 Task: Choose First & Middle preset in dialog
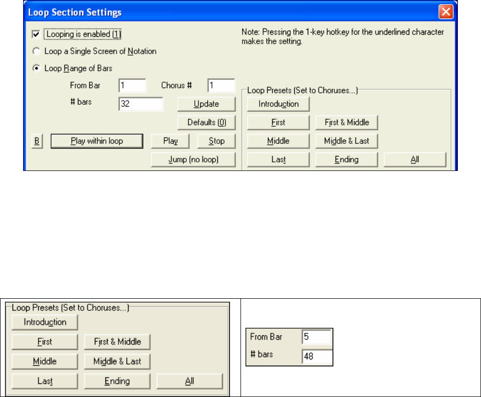(346, 122)
